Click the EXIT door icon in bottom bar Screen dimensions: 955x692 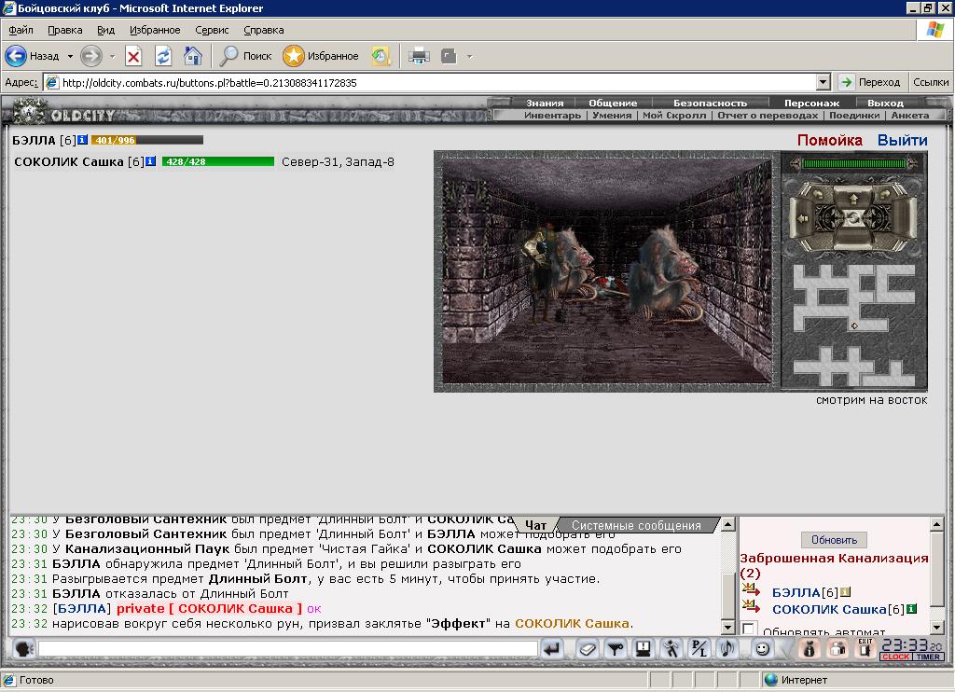(865, 648)
